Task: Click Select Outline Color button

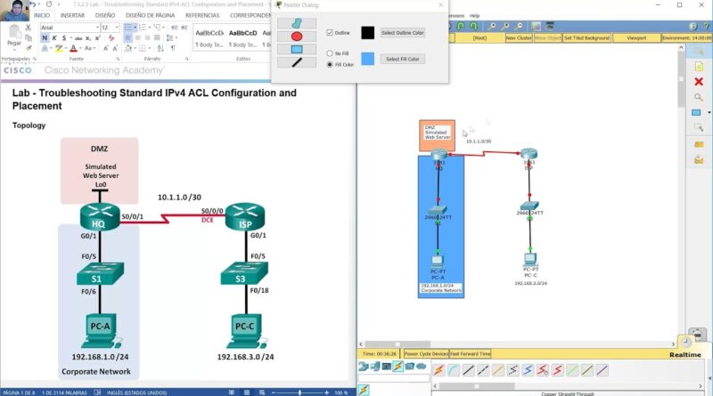Action: coord(403,33)
